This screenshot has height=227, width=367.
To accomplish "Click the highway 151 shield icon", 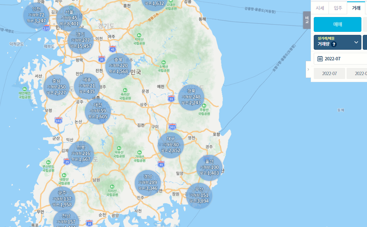I will click(58, 120).
